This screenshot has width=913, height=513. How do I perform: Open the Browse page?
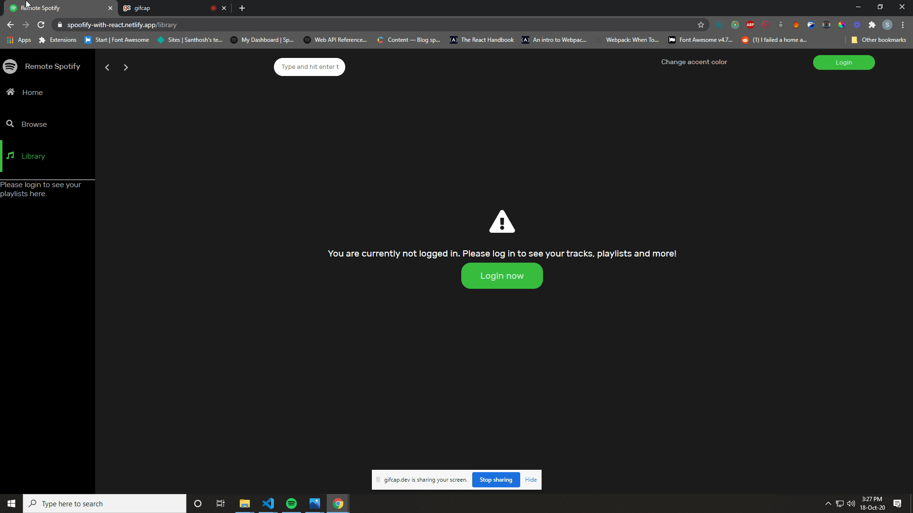click(x=34, y=124)
